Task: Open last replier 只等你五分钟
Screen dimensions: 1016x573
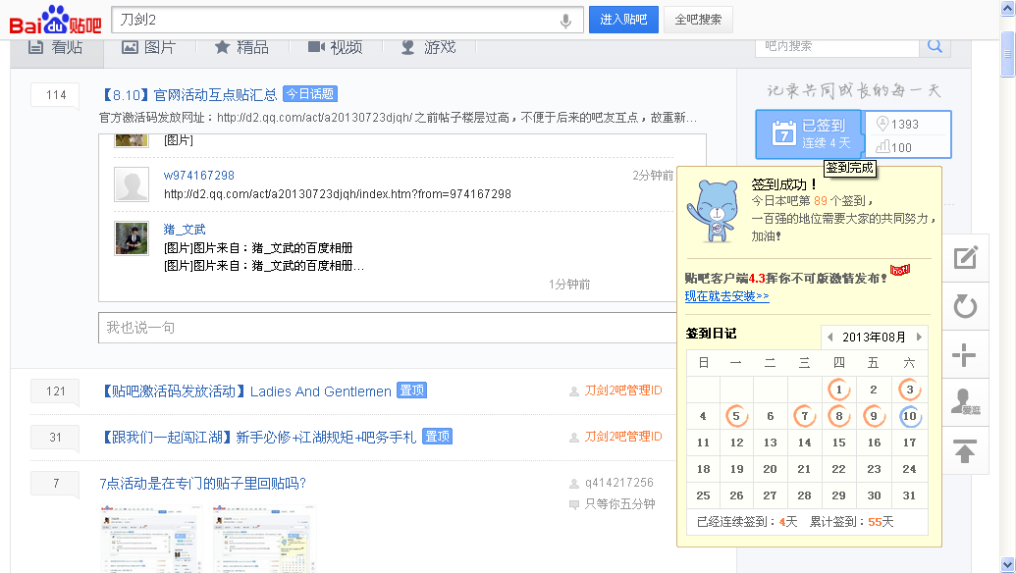Action: 619,503
